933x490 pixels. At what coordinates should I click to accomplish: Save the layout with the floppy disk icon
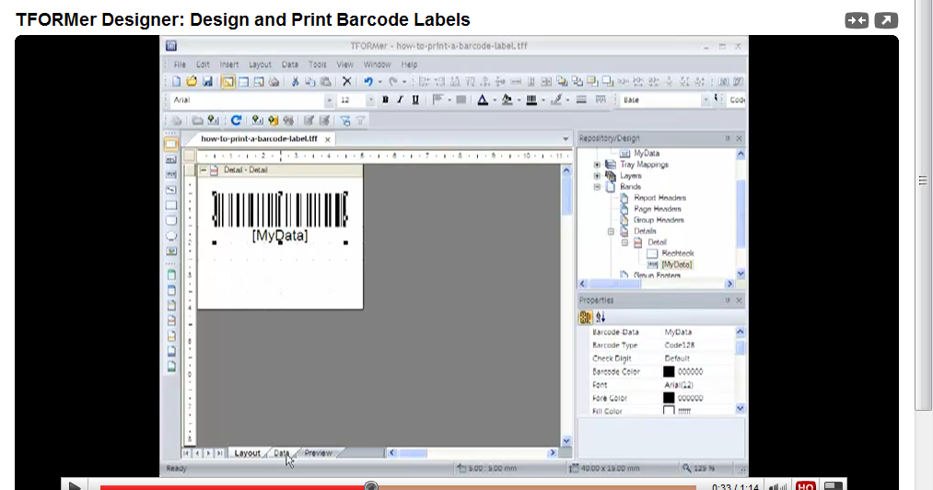tap(207, 82)
